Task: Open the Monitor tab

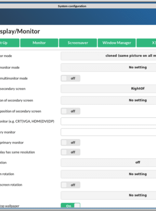Action: point(39,43)
